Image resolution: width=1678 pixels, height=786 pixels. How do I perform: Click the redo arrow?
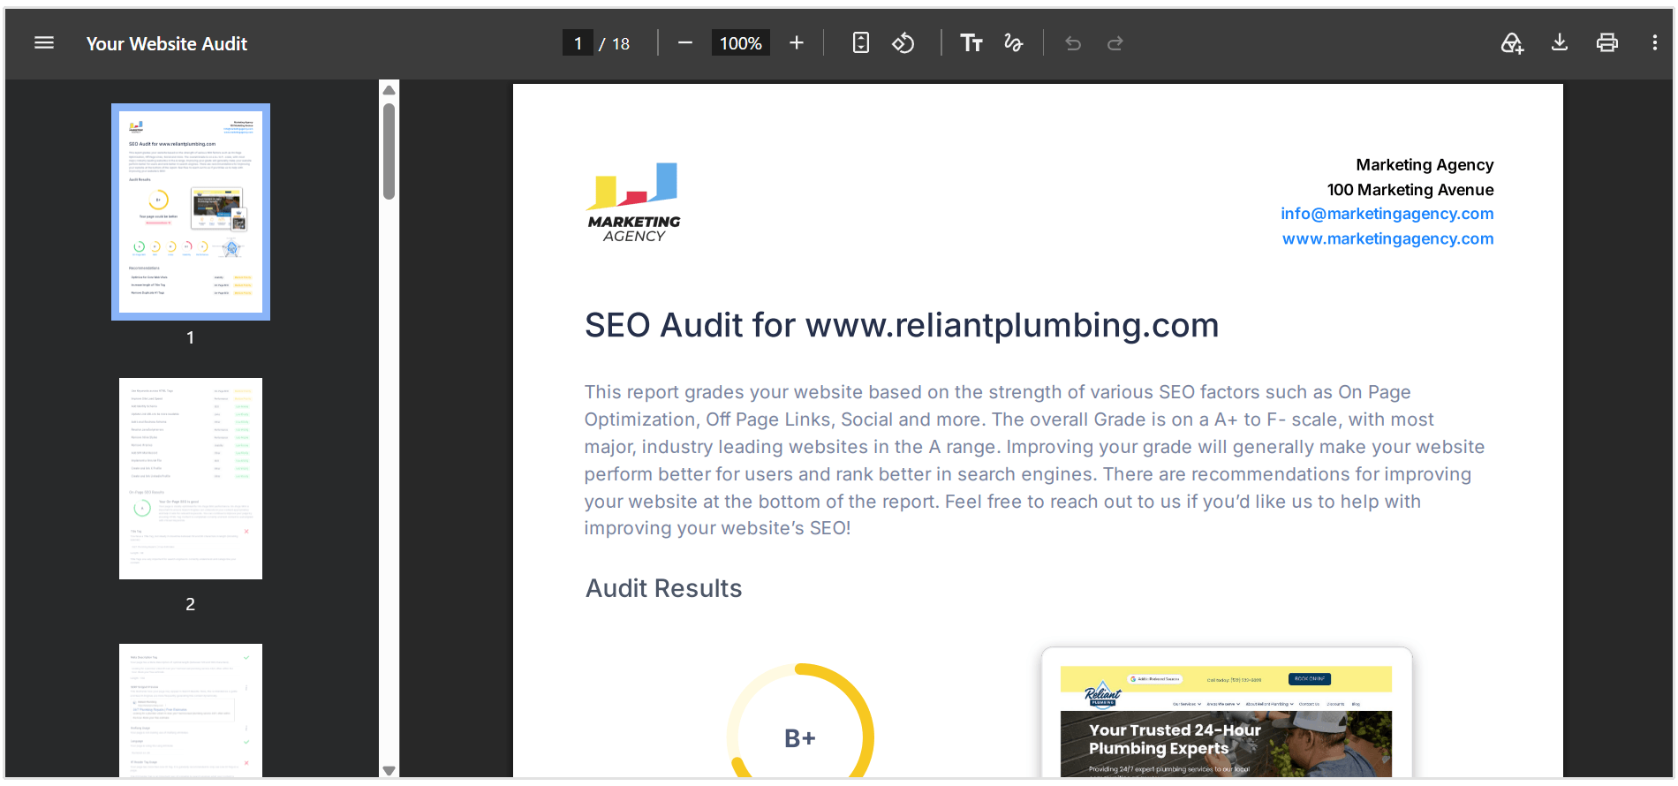pyautogui.click(x=1115, y=43)
